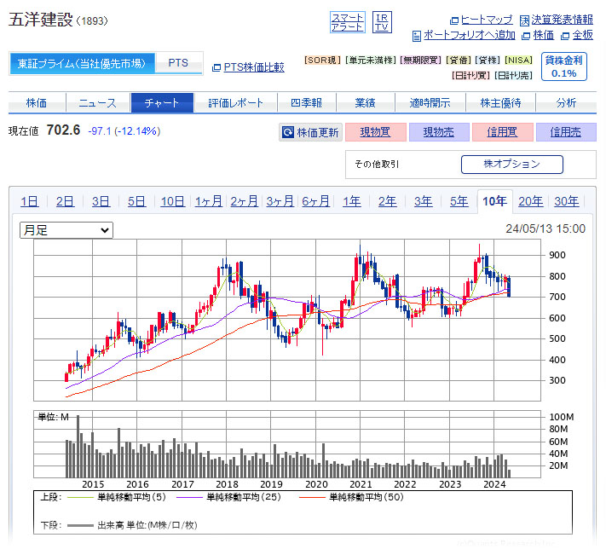This screenshot has height=555, width=606.
Task: Select 東証プライム market toggle
Action: click(x=83, y=63)
